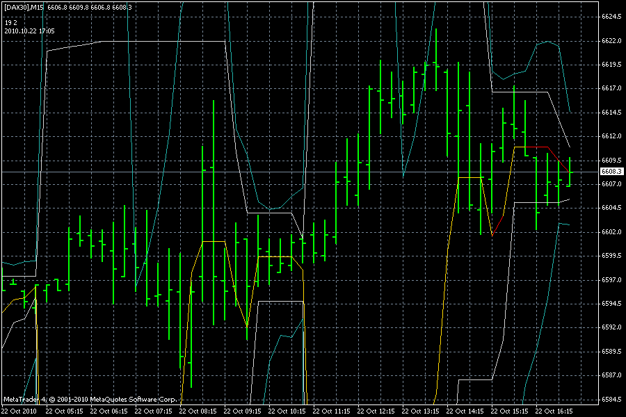The height and width of the screenshot is (417, 626).
Task: Click price axis label 6622.0
Action: (611, 41)
